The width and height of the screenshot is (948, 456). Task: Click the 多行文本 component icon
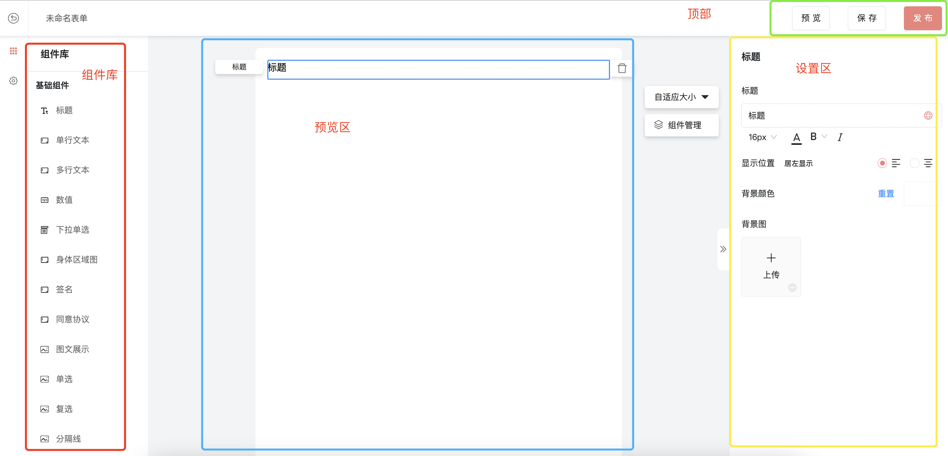point(44,170)
